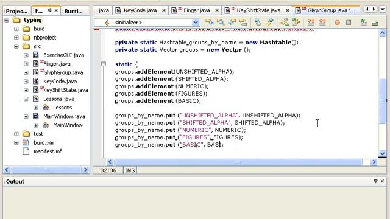Screen dimensions: 390x219
Task: Click the file tree horizontal scrollbar thumb
Action: pos(46,170)
